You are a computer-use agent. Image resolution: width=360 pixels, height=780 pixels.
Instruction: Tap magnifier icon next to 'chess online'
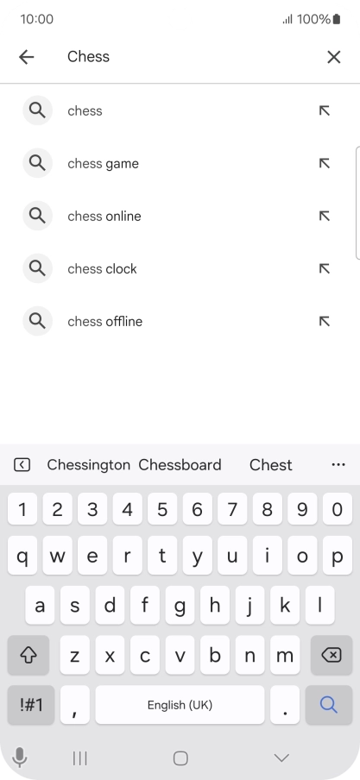click(x=37, y=216)
